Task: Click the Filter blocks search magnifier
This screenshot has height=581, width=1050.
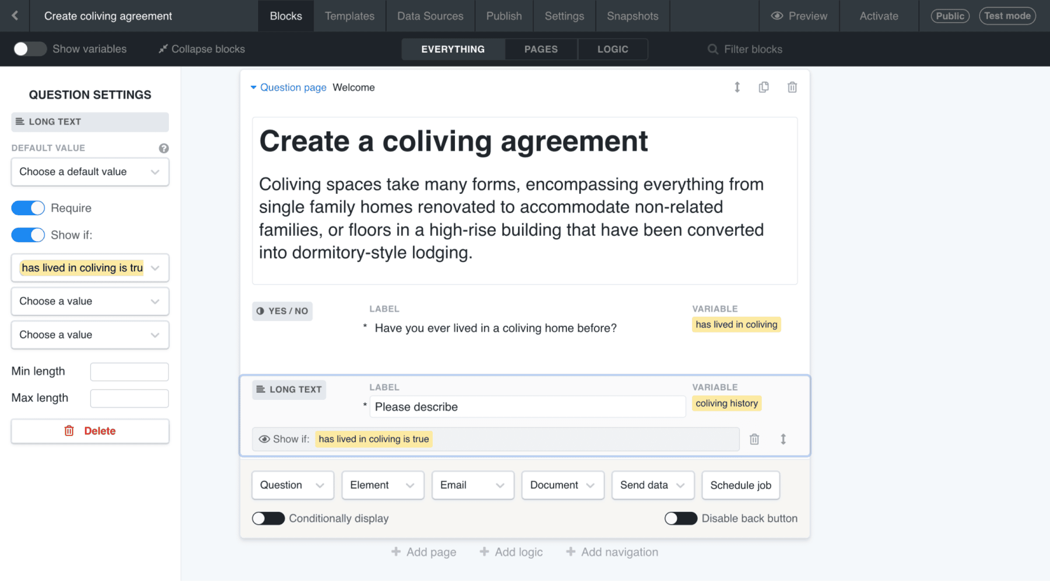Action: click(713, 49)
